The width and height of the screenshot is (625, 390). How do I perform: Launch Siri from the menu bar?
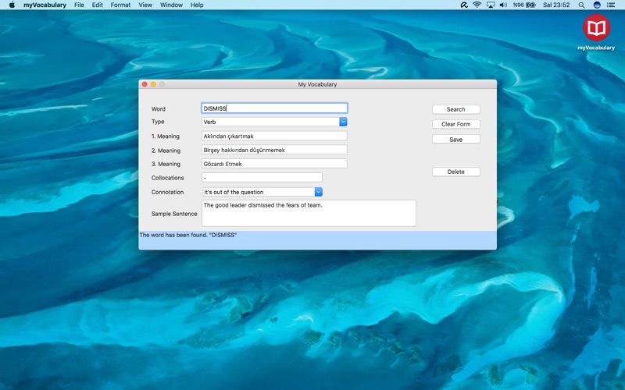pos(597,5)
